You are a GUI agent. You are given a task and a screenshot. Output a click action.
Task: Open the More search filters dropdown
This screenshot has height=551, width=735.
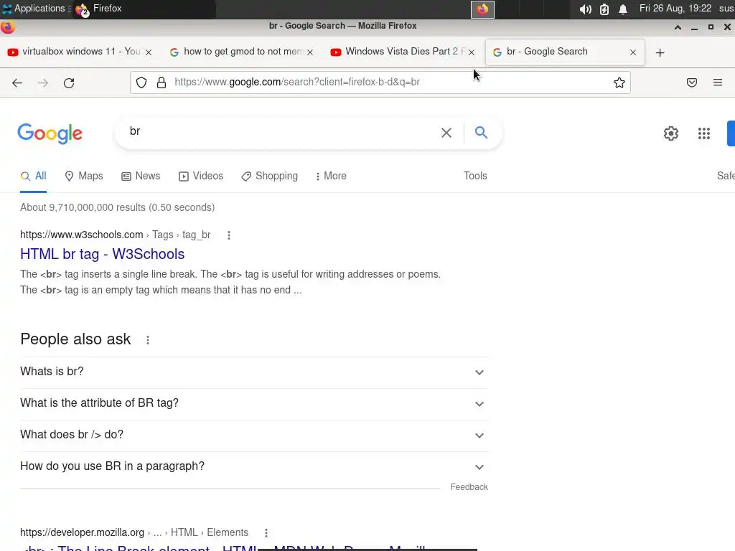331,176
